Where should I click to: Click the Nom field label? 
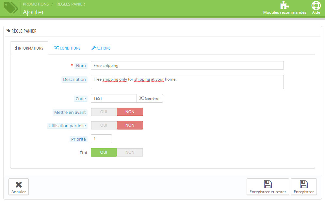click(81, 66)
